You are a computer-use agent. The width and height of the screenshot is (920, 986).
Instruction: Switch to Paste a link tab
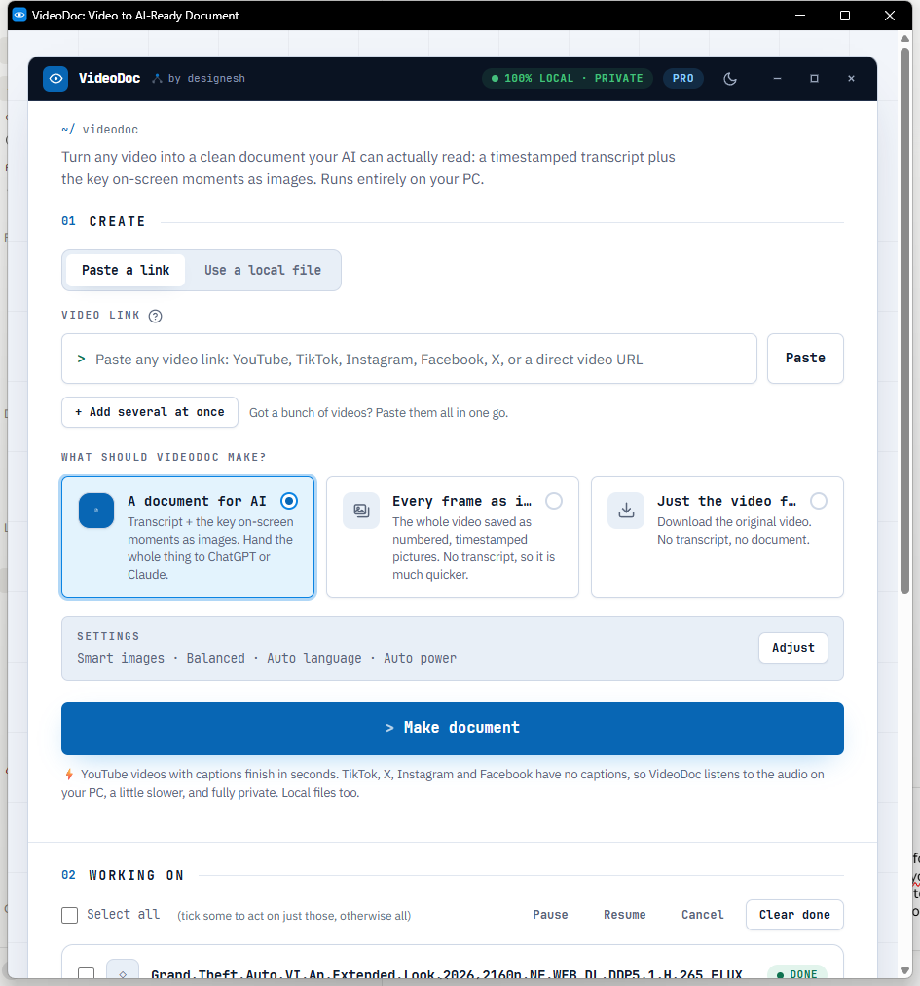(x=126, y=271)
